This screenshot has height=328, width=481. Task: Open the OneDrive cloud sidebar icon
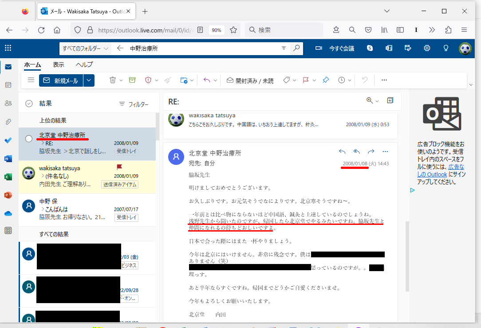click(8, 213)
